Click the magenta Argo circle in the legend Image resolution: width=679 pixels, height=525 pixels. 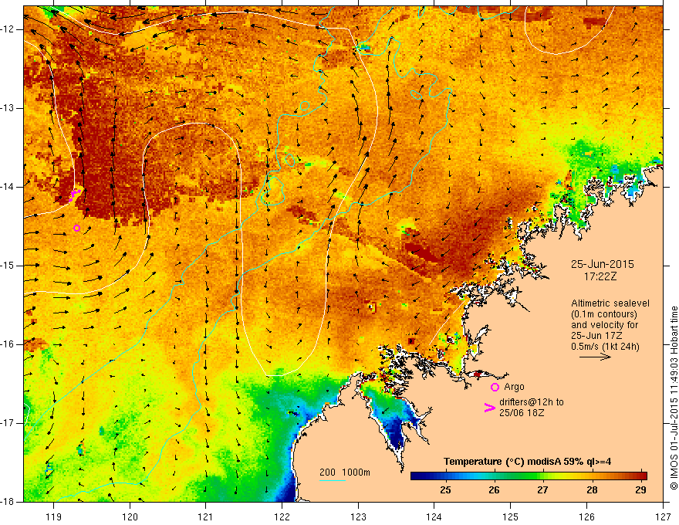[495, 388]
